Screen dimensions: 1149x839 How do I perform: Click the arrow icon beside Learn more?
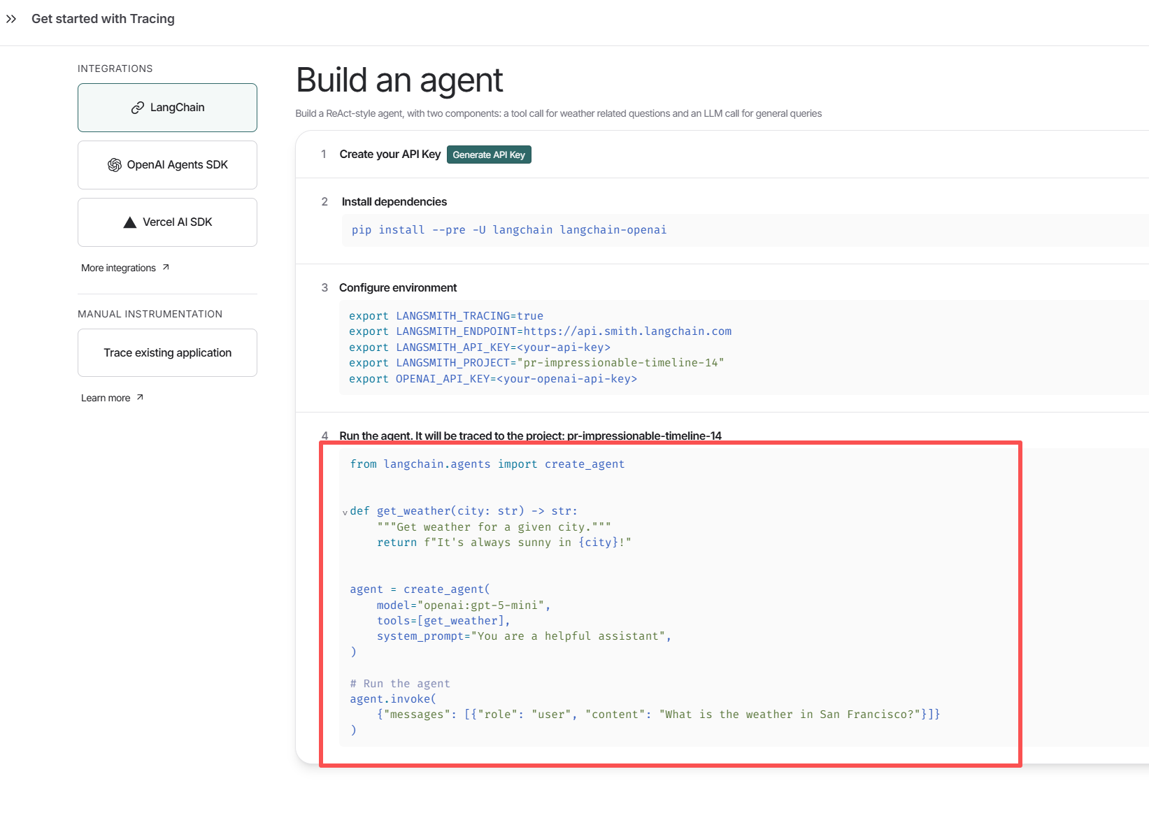coord(140,397)
